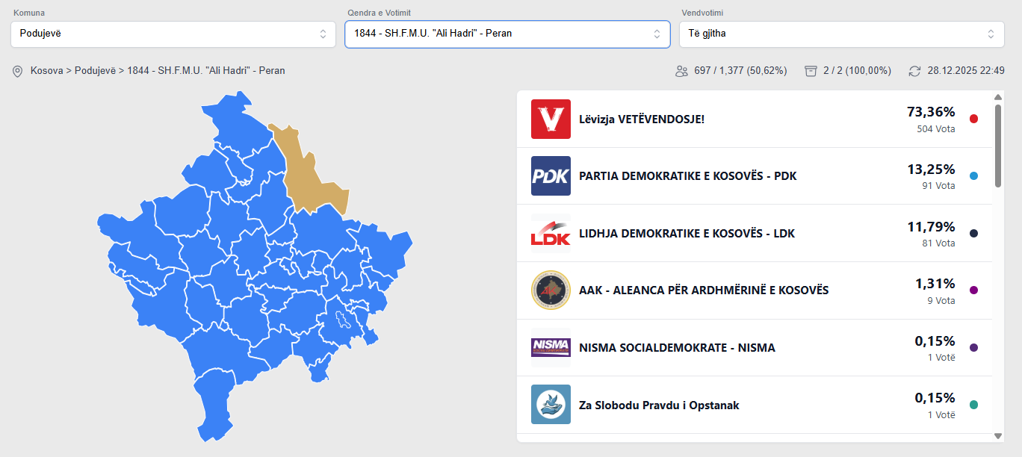Image resolution: width=1022 pixels, height=457 pixels.
Task: Click the location pin icon in breadcrumb
Action: coord(18,71)
